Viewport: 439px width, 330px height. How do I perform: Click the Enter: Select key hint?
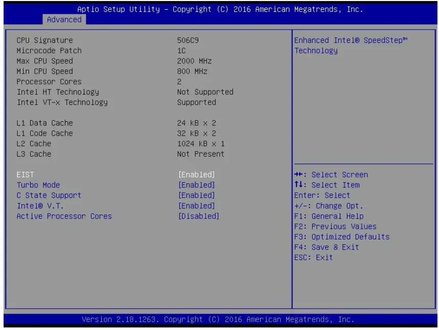322,195
